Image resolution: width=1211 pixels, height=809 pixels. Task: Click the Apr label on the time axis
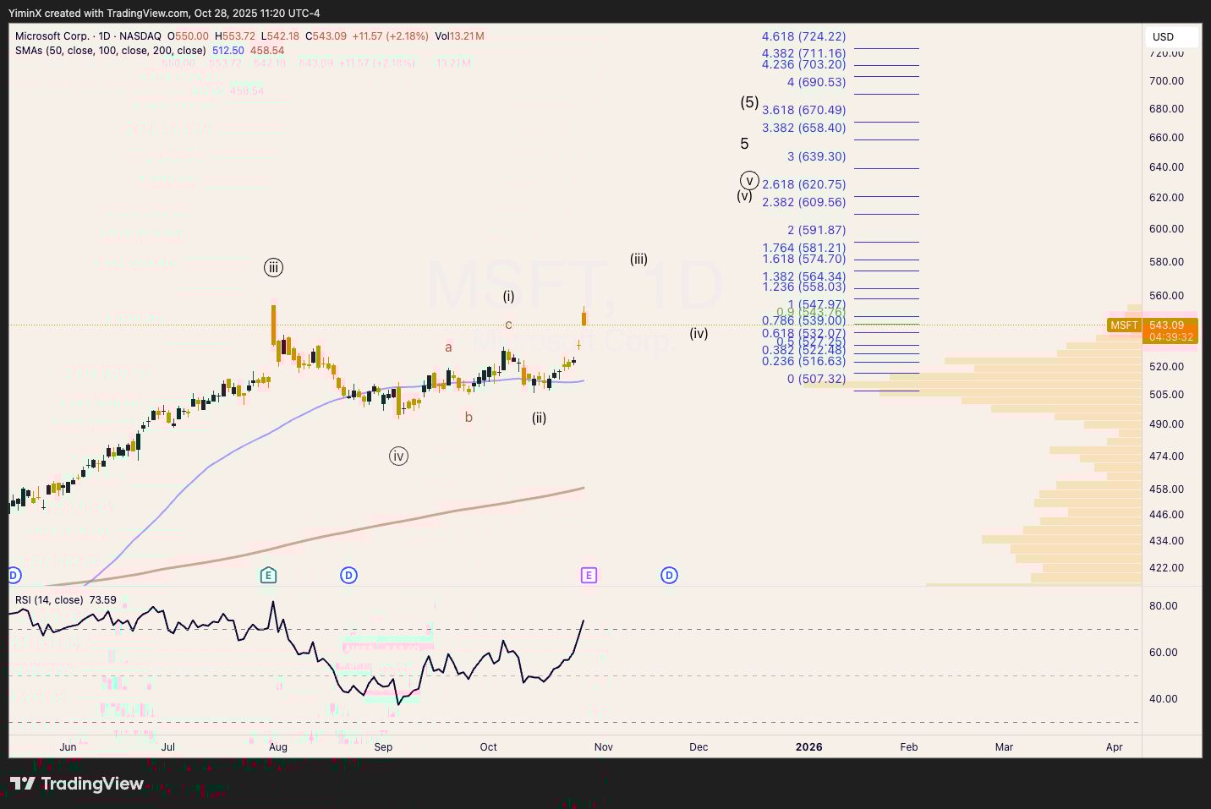[x=1115, y=747]
